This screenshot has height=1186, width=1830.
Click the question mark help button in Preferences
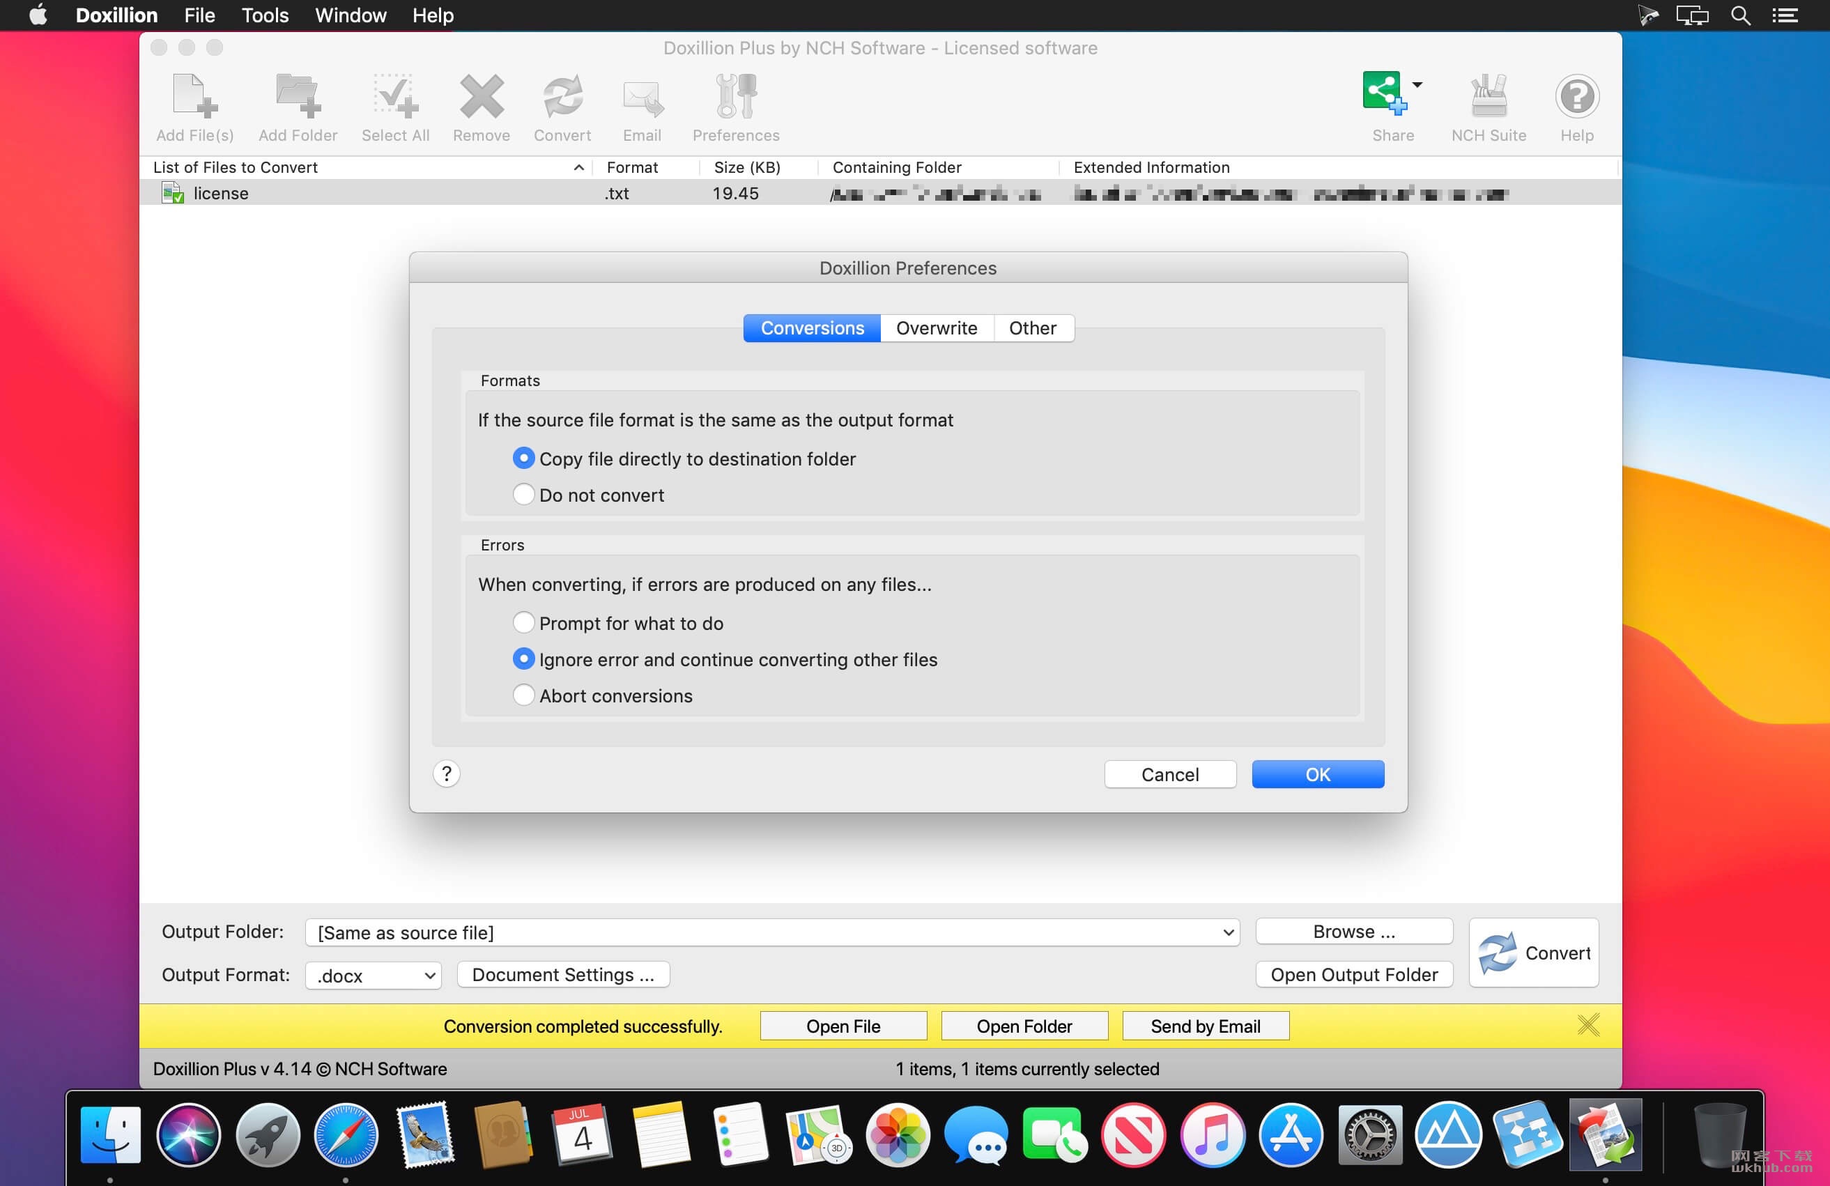pos(446,773)
